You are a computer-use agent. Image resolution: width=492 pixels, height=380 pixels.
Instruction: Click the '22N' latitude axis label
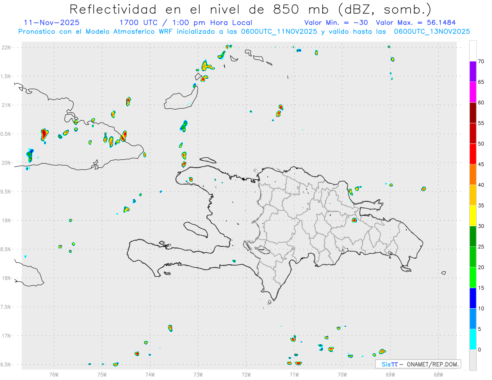7,47
